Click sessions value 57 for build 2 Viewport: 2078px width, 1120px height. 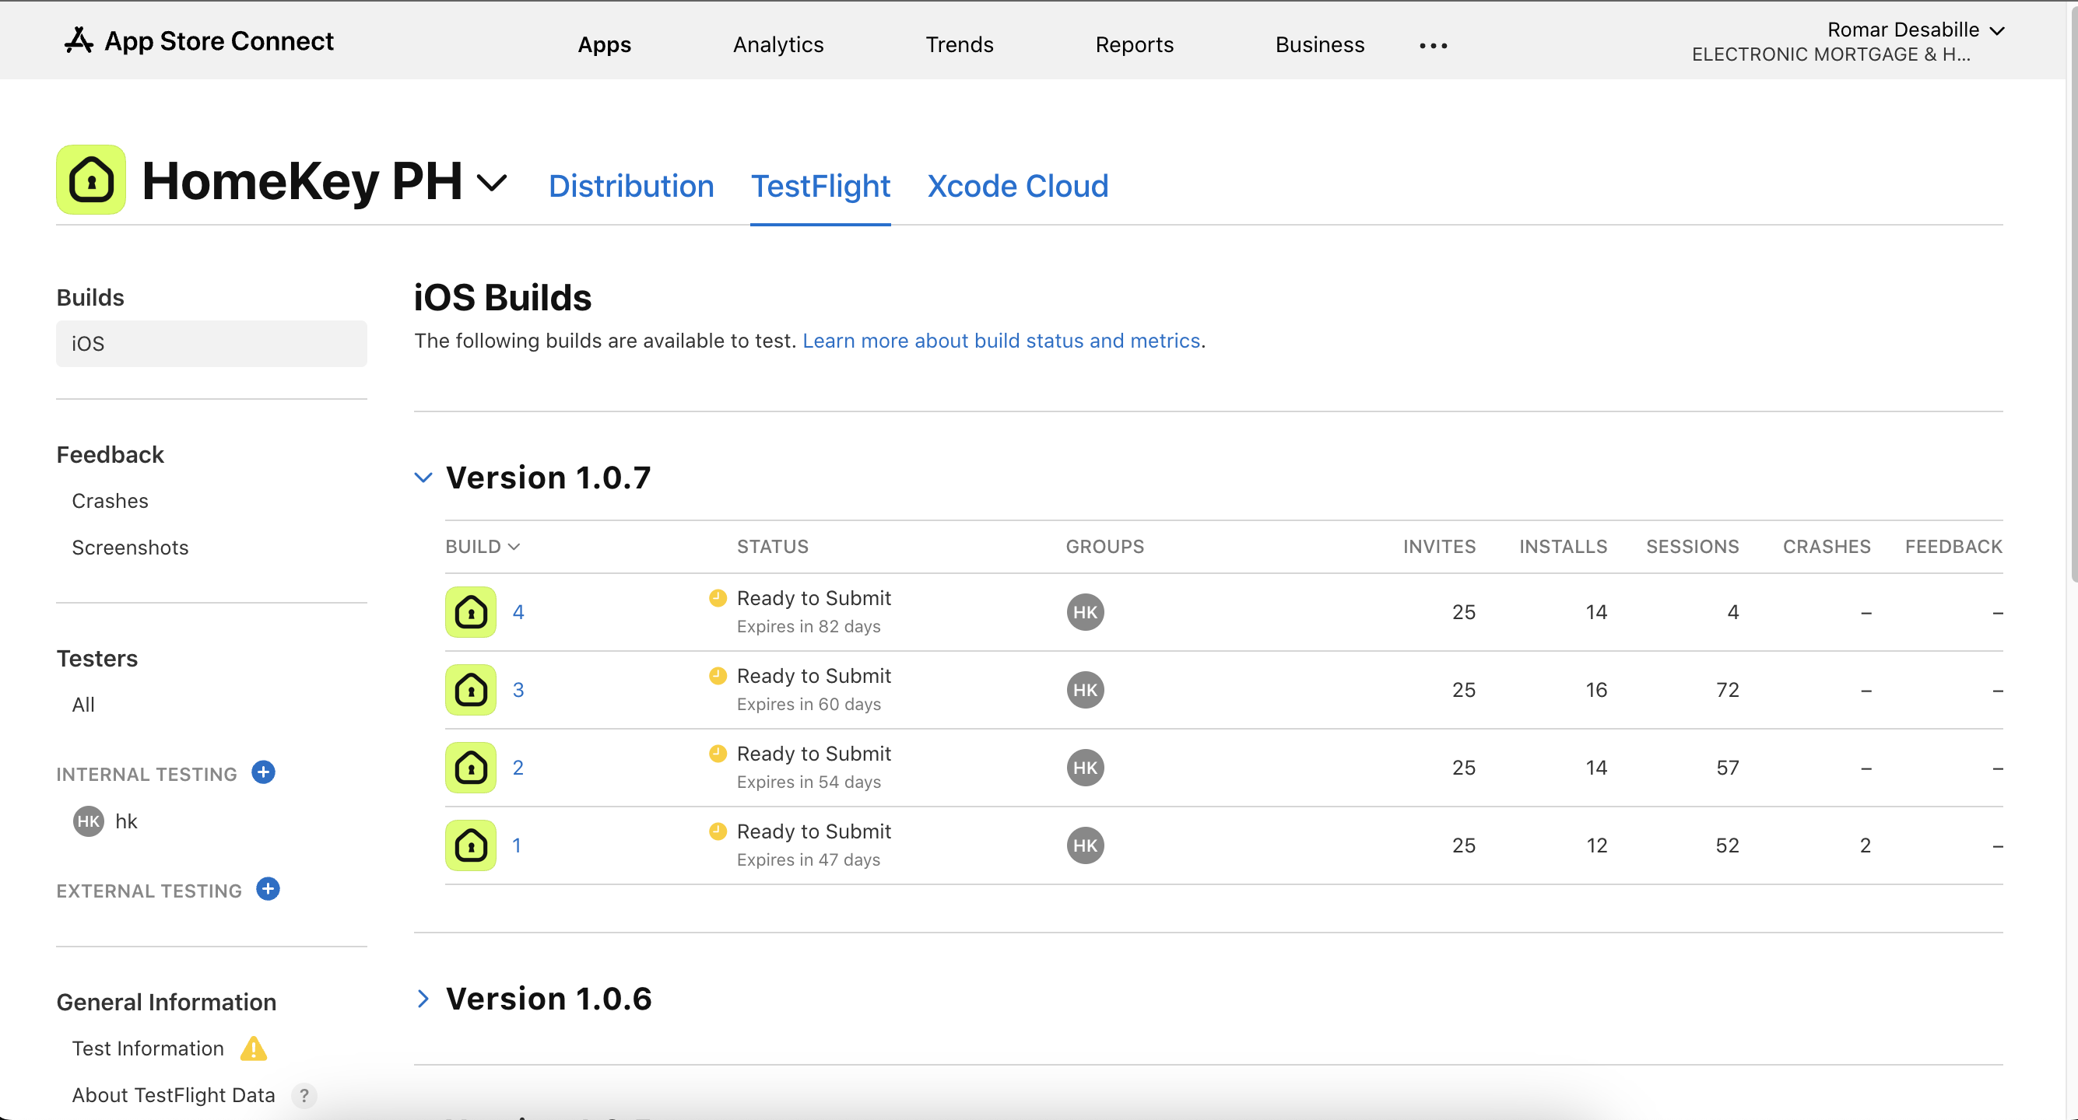[x=1727, y=768]
